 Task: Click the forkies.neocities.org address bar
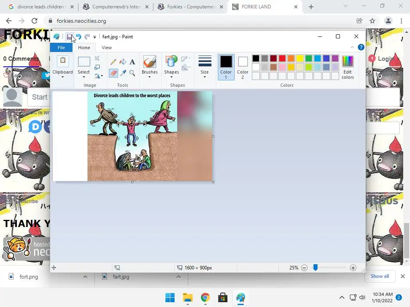201,21
